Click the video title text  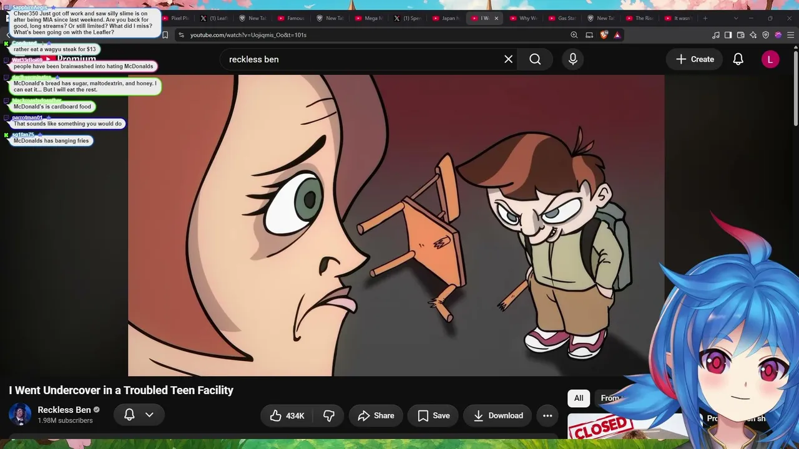click(121, 390)
